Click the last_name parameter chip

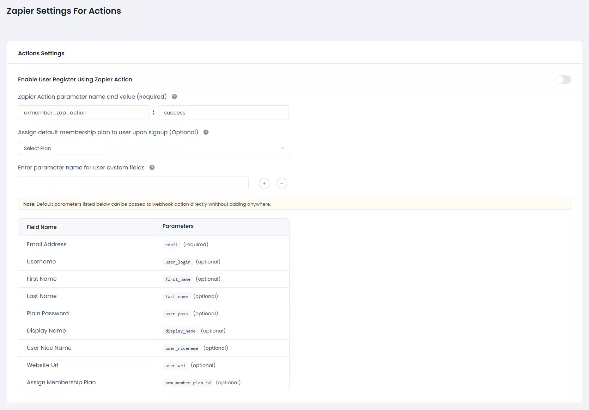click(x=176, y=296)
